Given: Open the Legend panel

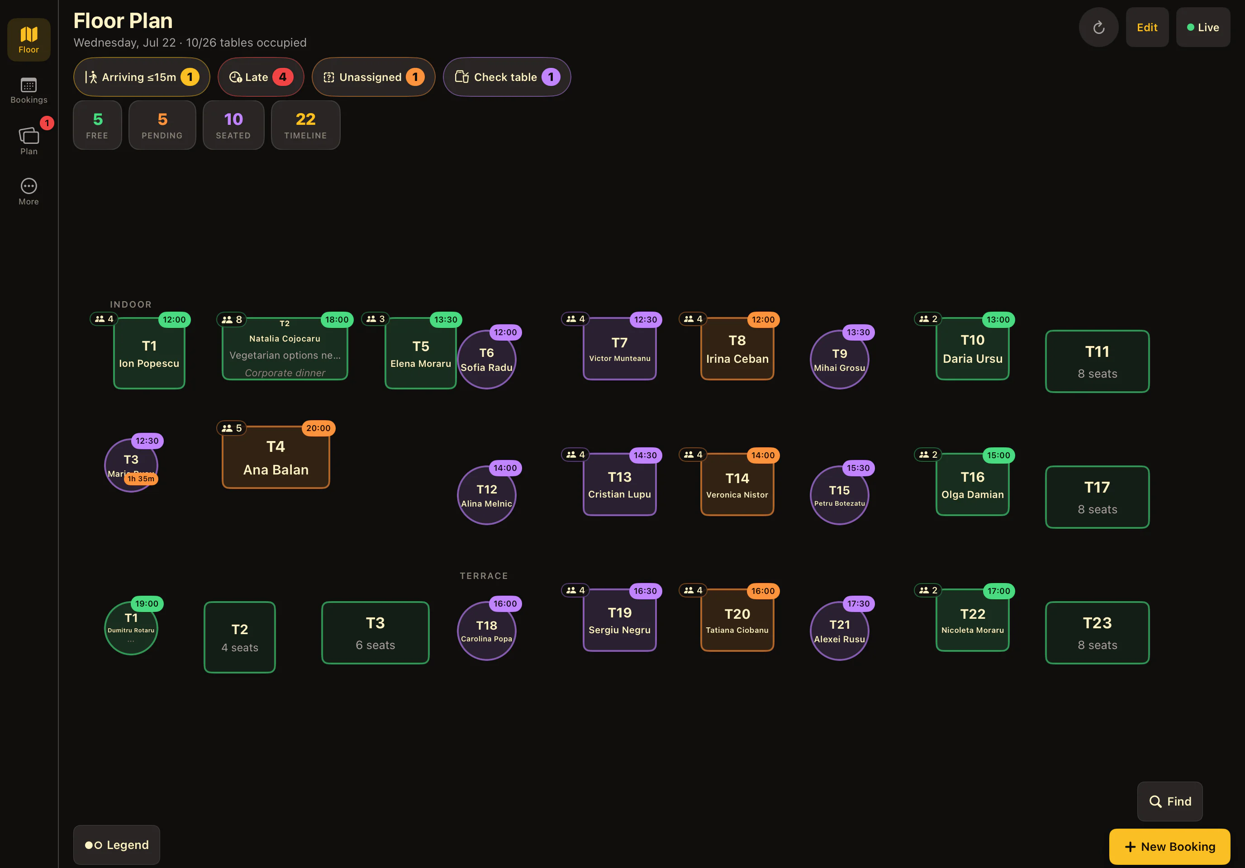Looking at the screenshot, I should coord(117,844).
